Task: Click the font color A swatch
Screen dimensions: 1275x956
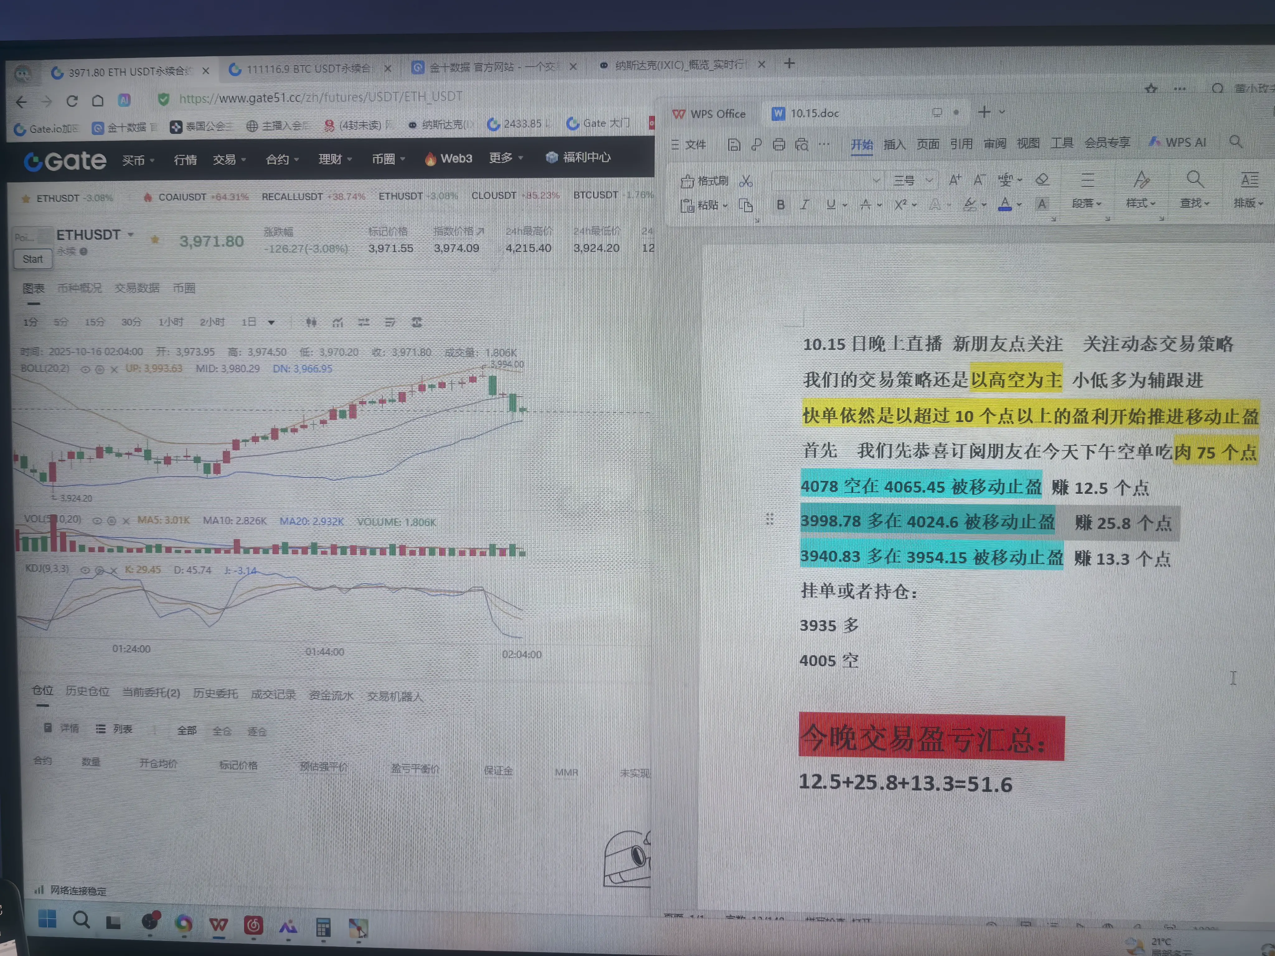Action: tap(1005, 204)
